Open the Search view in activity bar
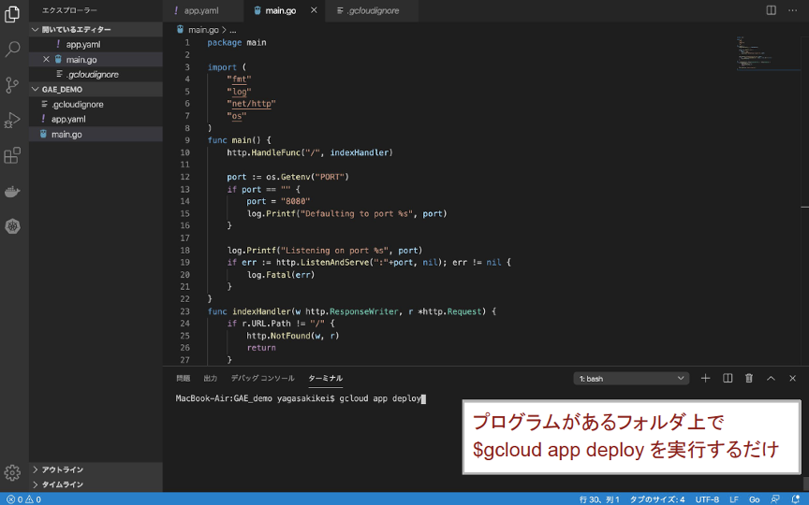 coord(12,50)
